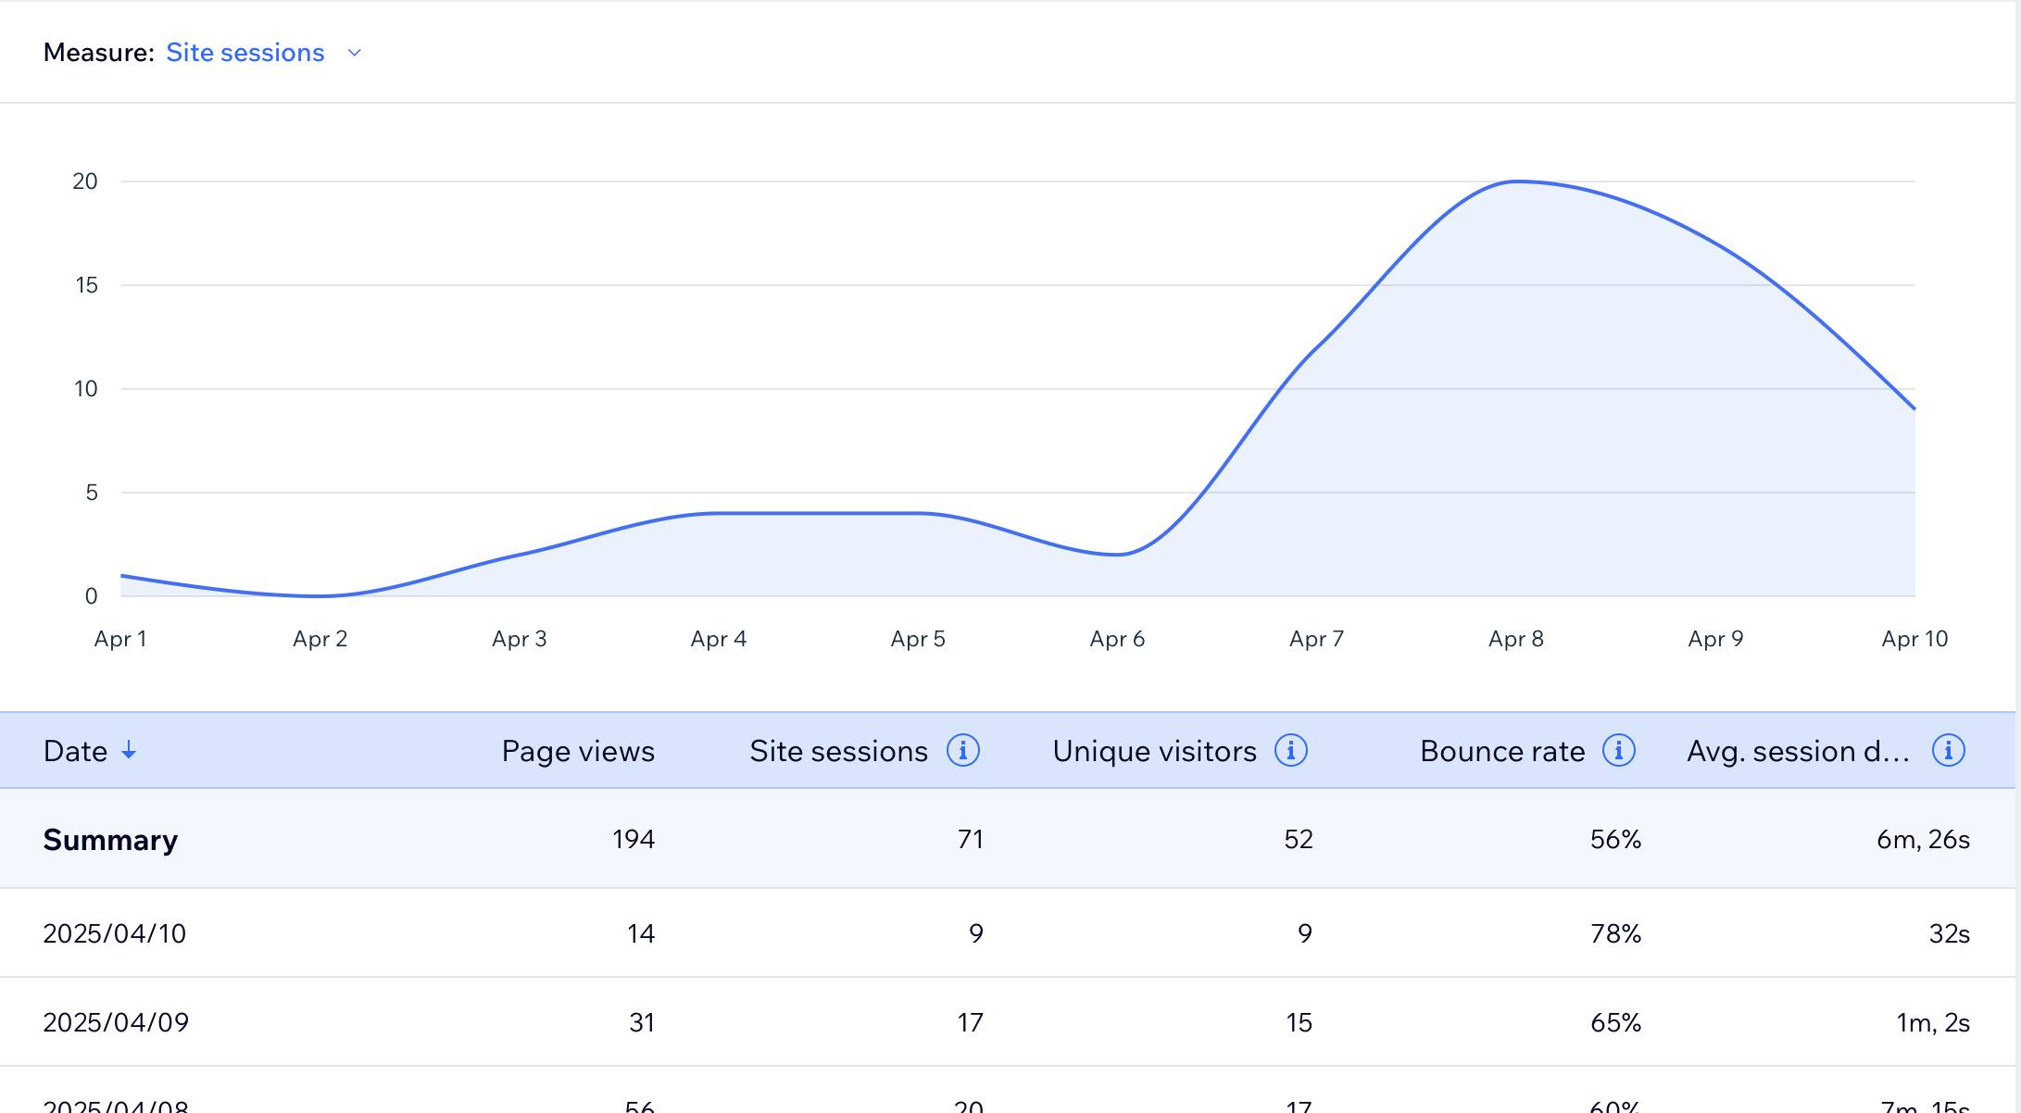Click the chart peak at Apr 8
The image size is (2021, 1113).
coord(1516,181)
